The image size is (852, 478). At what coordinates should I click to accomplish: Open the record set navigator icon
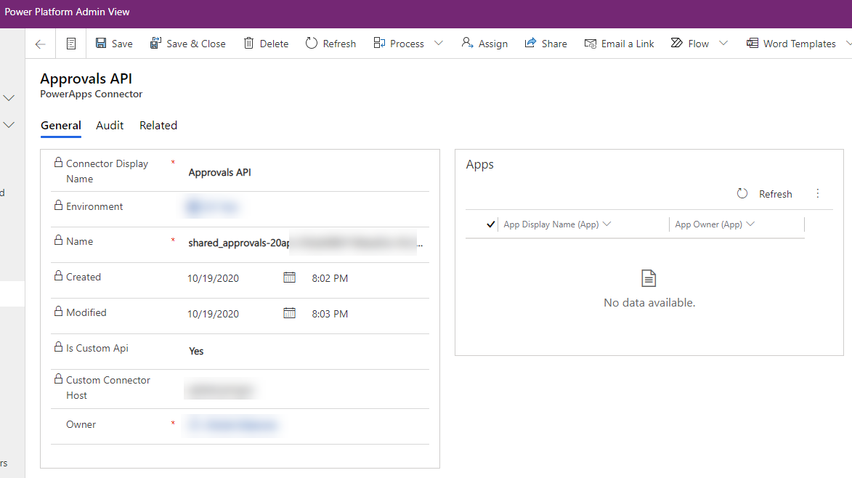click(70, 44)
